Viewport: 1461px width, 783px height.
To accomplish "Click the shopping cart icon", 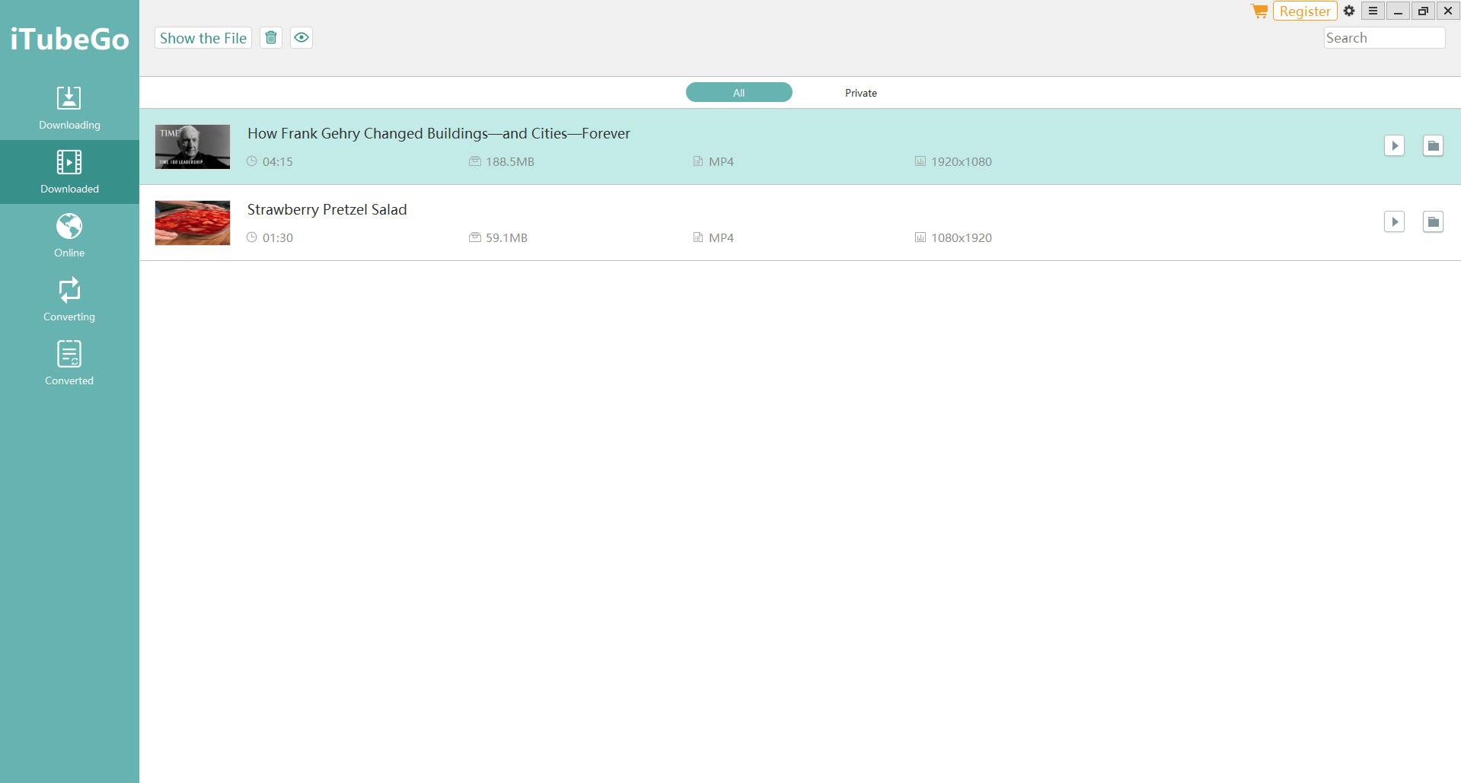I will (1259, 11).
